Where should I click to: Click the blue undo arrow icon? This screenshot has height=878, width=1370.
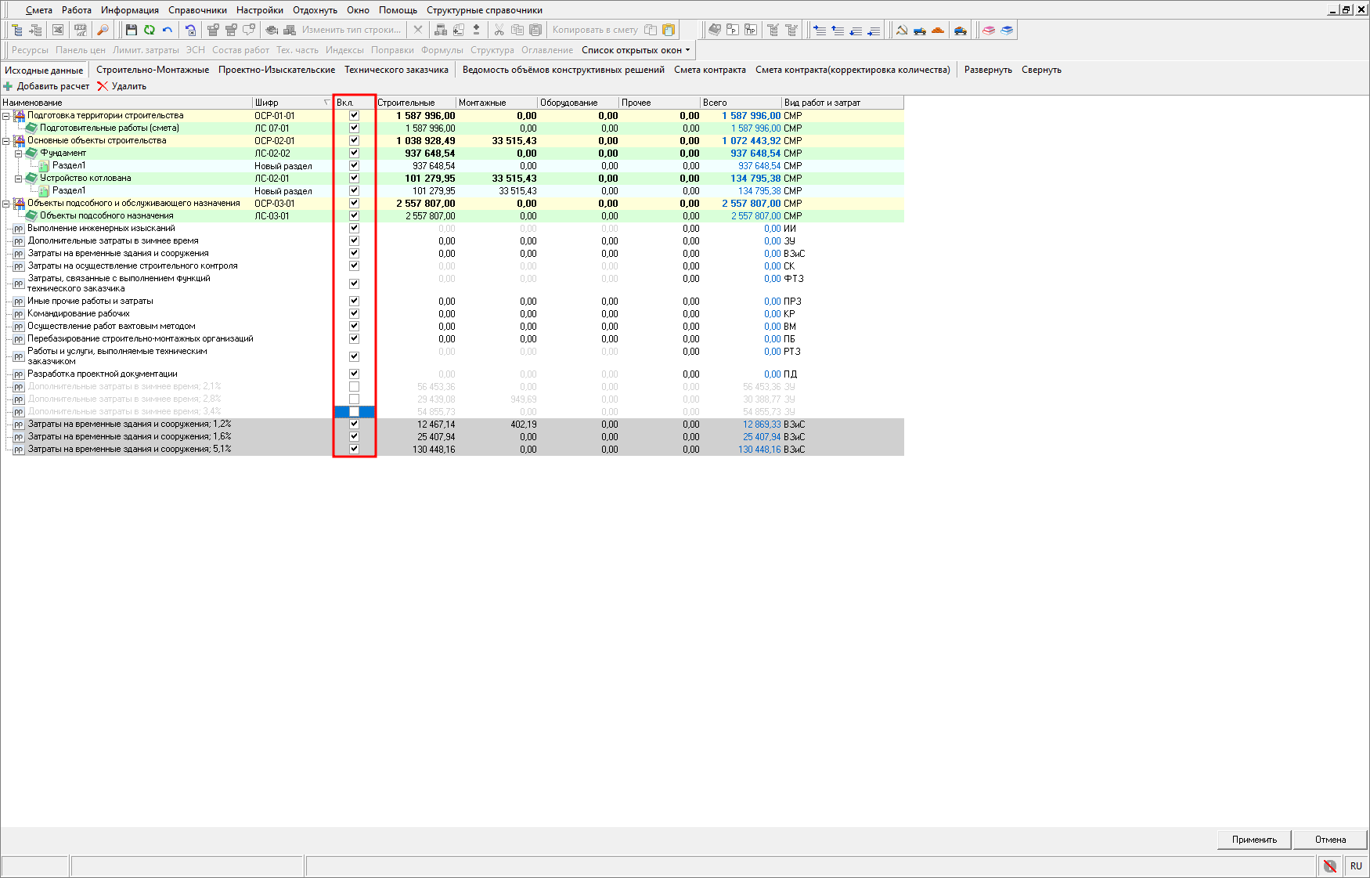(x=167, y=30)
